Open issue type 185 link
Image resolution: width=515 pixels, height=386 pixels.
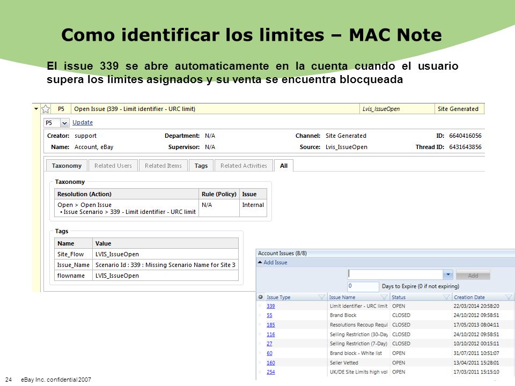(270, 325)
